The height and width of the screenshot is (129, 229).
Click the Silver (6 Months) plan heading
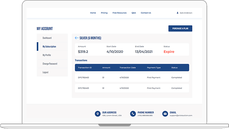tap(90, 38)
